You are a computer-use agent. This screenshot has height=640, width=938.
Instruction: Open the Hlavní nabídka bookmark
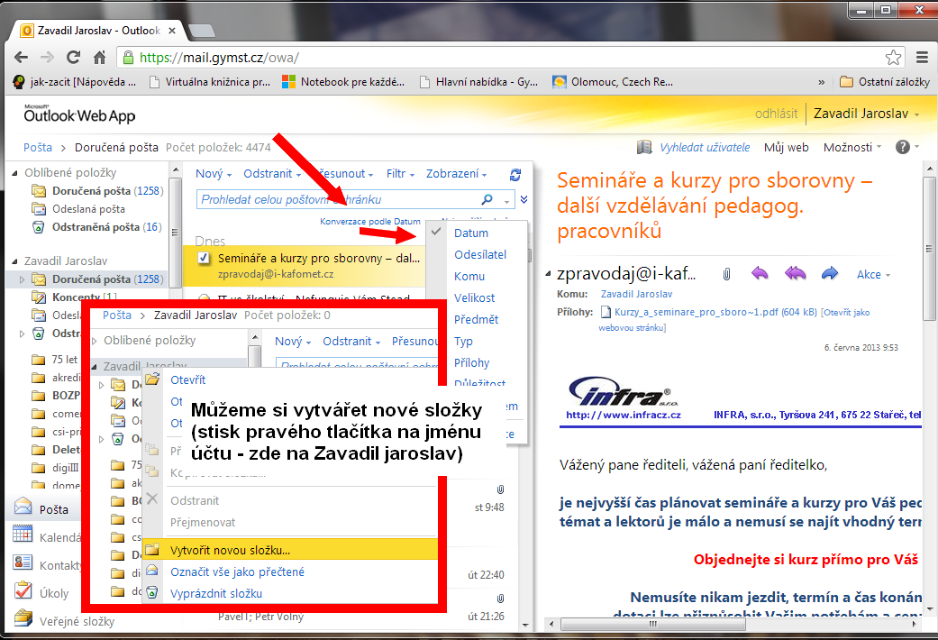pyautogui.click(x=478, y=82)
